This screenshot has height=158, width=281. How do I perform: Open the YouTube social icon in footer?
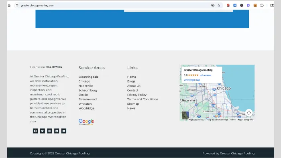pos(64,131)
